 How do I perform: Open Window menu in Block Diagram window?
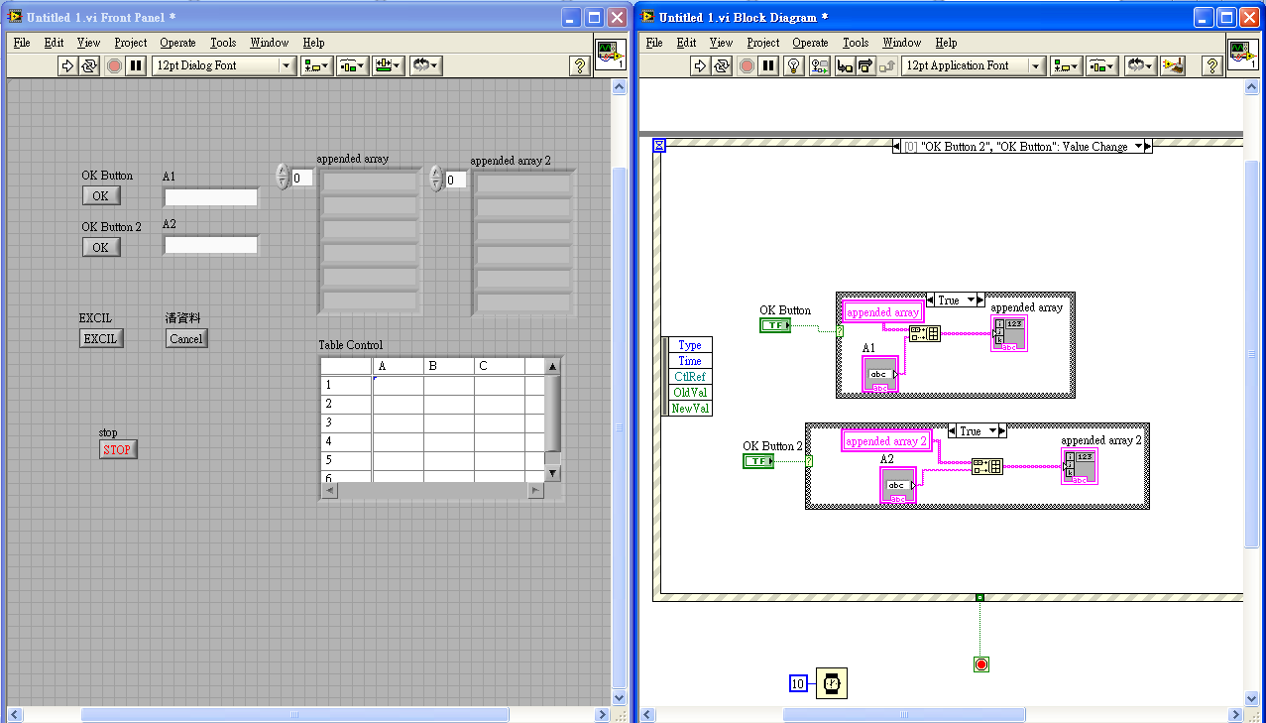(902, 43)
